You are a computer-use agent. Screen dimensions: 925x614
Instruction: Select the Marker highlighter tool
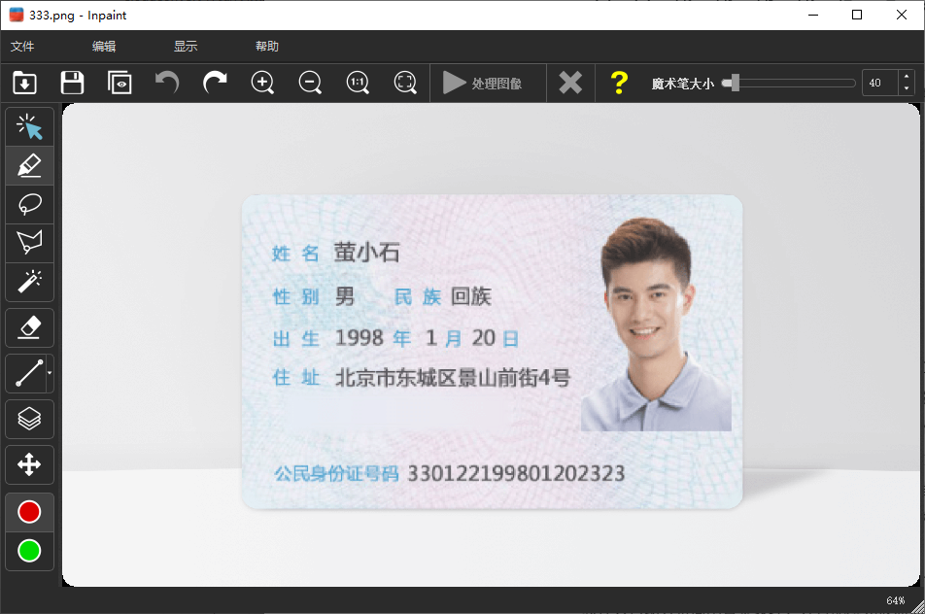click(x=29, y=166)
